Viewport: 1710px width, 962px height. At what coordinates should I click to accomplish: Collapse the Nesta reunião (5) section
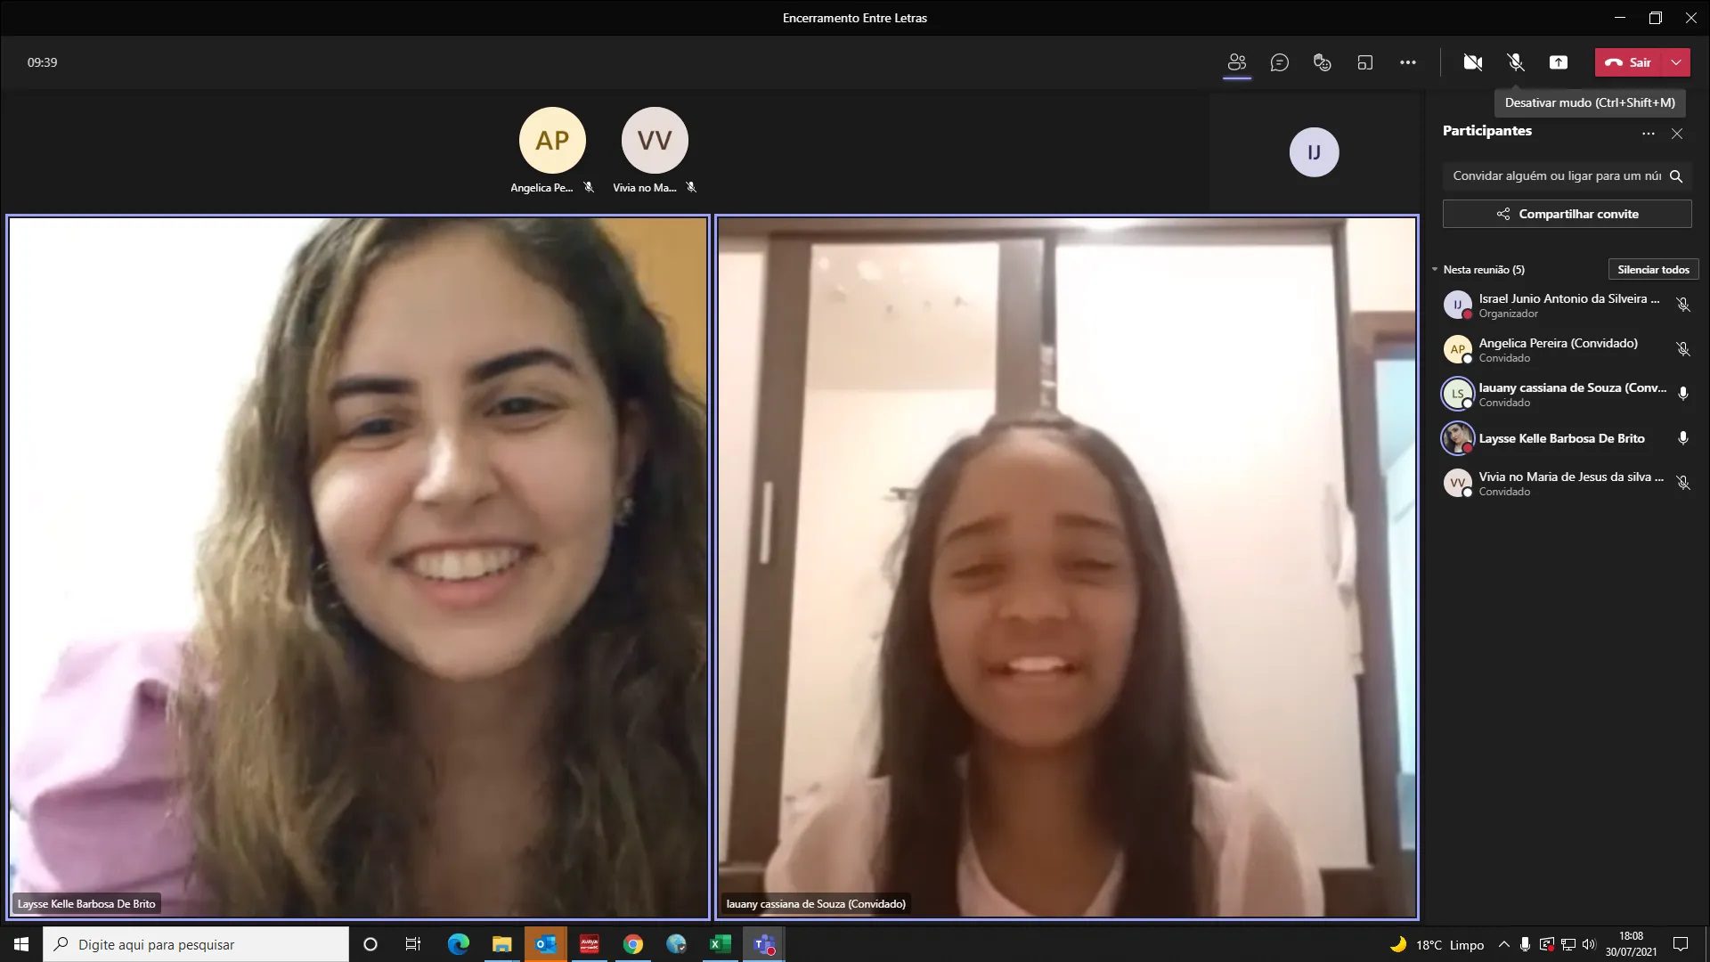(x=1435, y=270)
